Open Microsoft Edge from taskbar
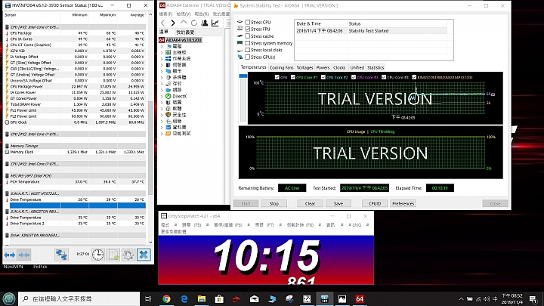The image size is (544, 306). (184, 298)
